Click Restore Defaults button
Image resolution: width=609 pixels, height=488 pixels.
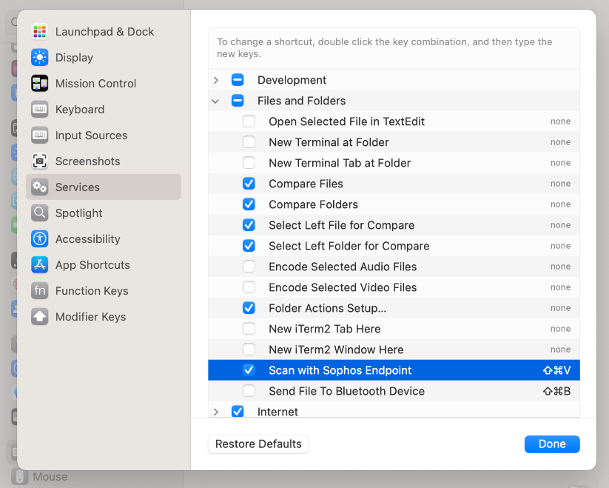pyautogui.click(x=258, y=444)
